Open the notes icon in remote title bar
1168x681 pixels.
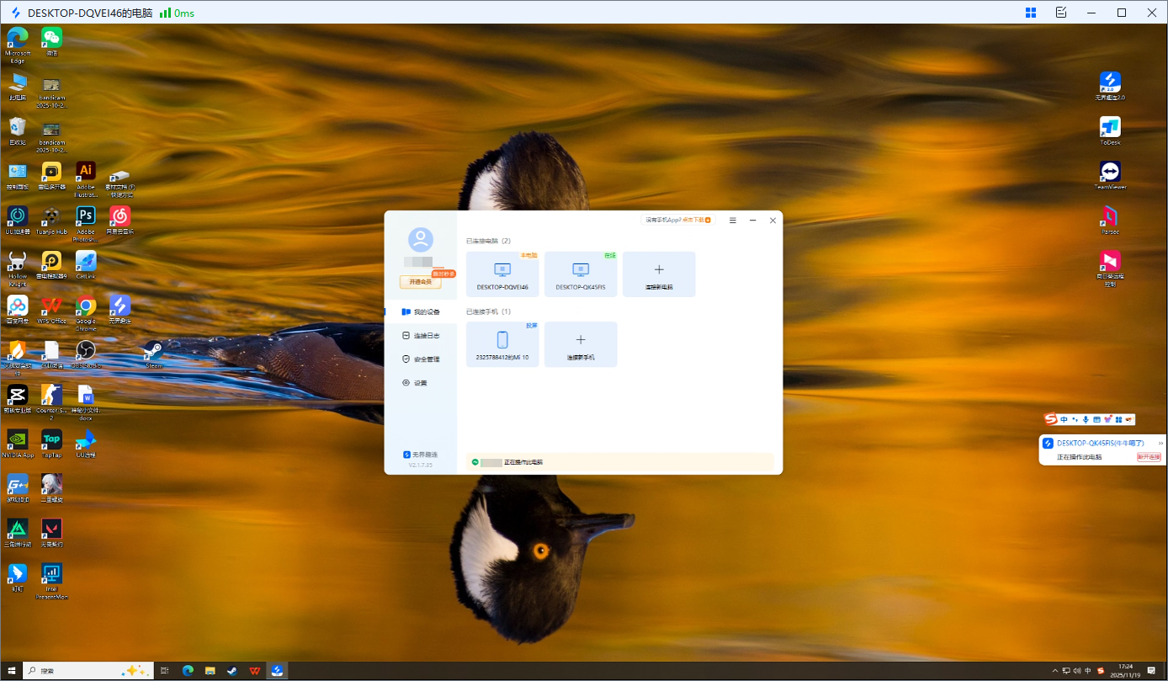[1061, 13]
